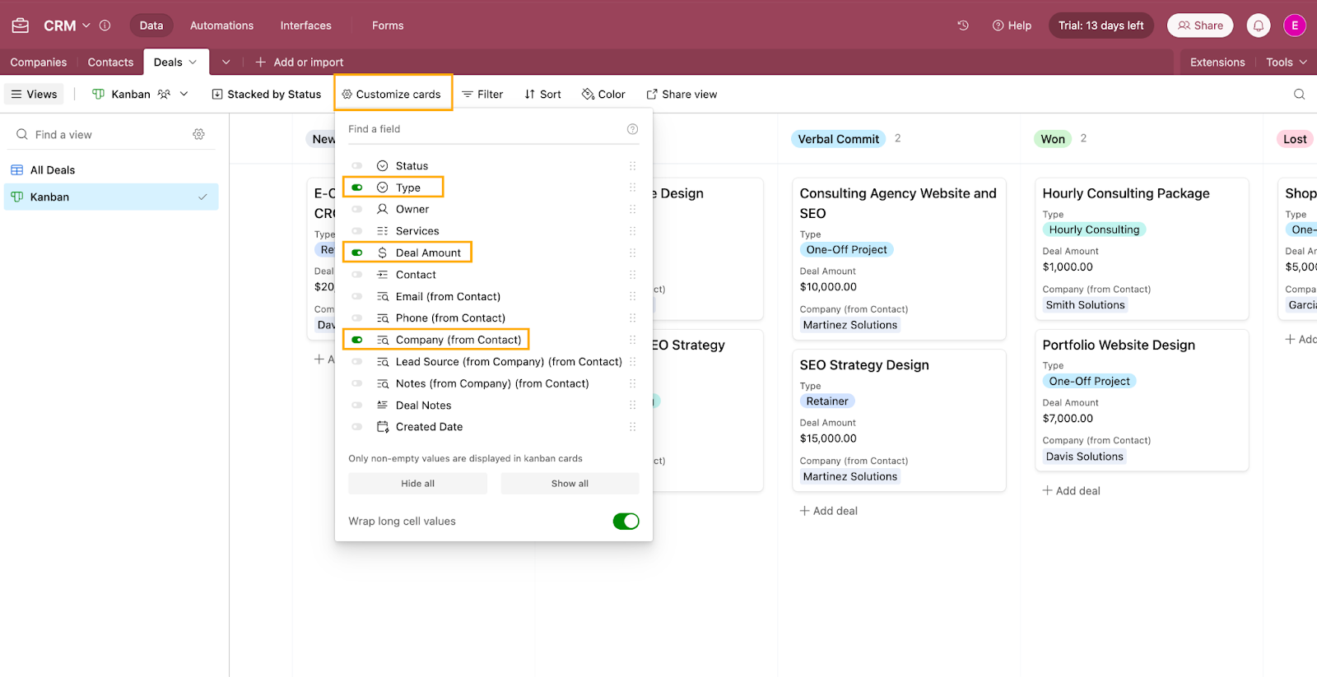Open the user account avatar E
The image size is (1317, 677).
pos(1295,26)
